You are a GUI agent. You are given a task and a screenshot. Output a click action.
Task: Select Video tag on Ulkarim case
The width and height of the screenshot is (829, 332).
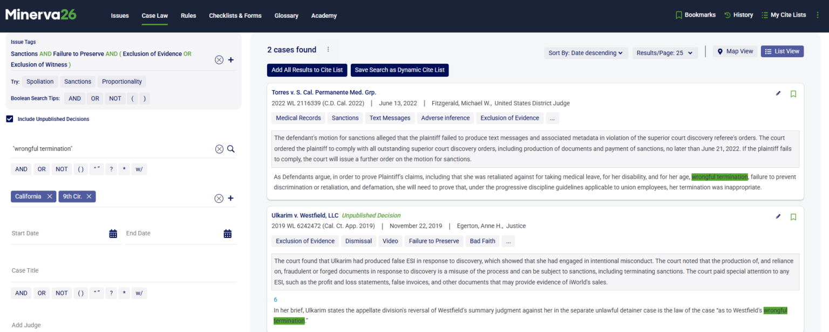coord(390,241)
